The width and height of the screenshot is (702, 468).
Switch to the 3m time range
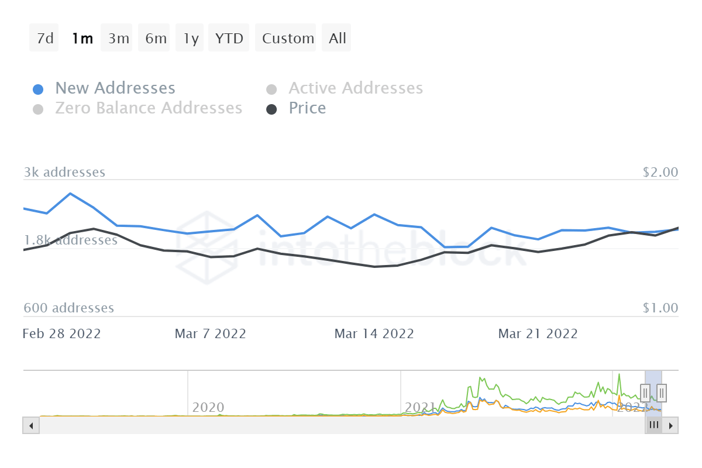118,39
